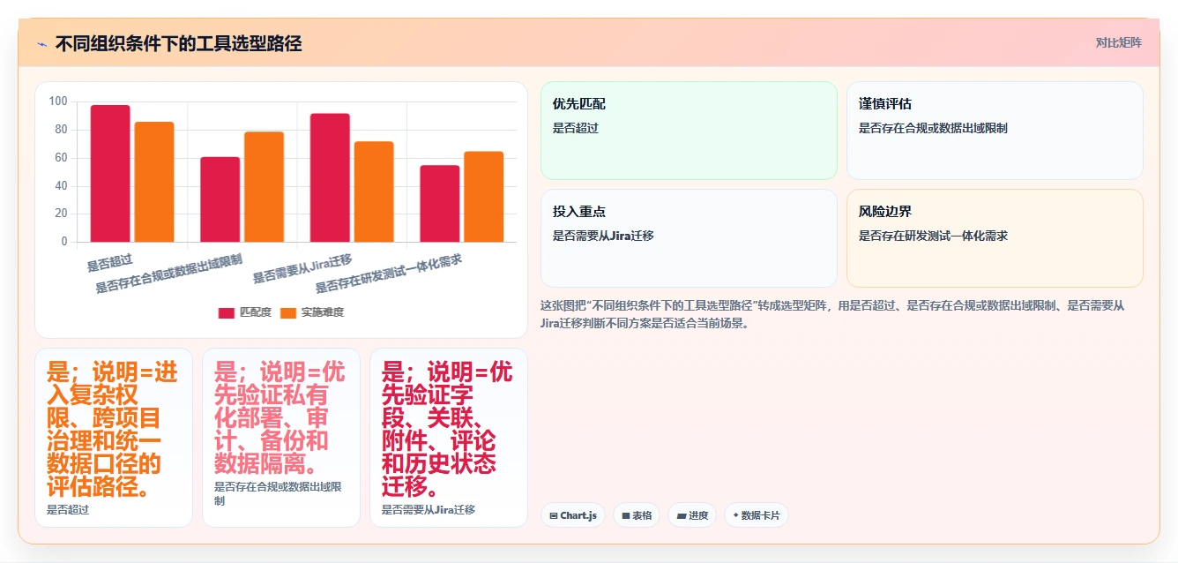The image size is (1178, 563).
Task: Click the orange bar for 是否存在合规或数据出域限制
Action: coord(265,187)
